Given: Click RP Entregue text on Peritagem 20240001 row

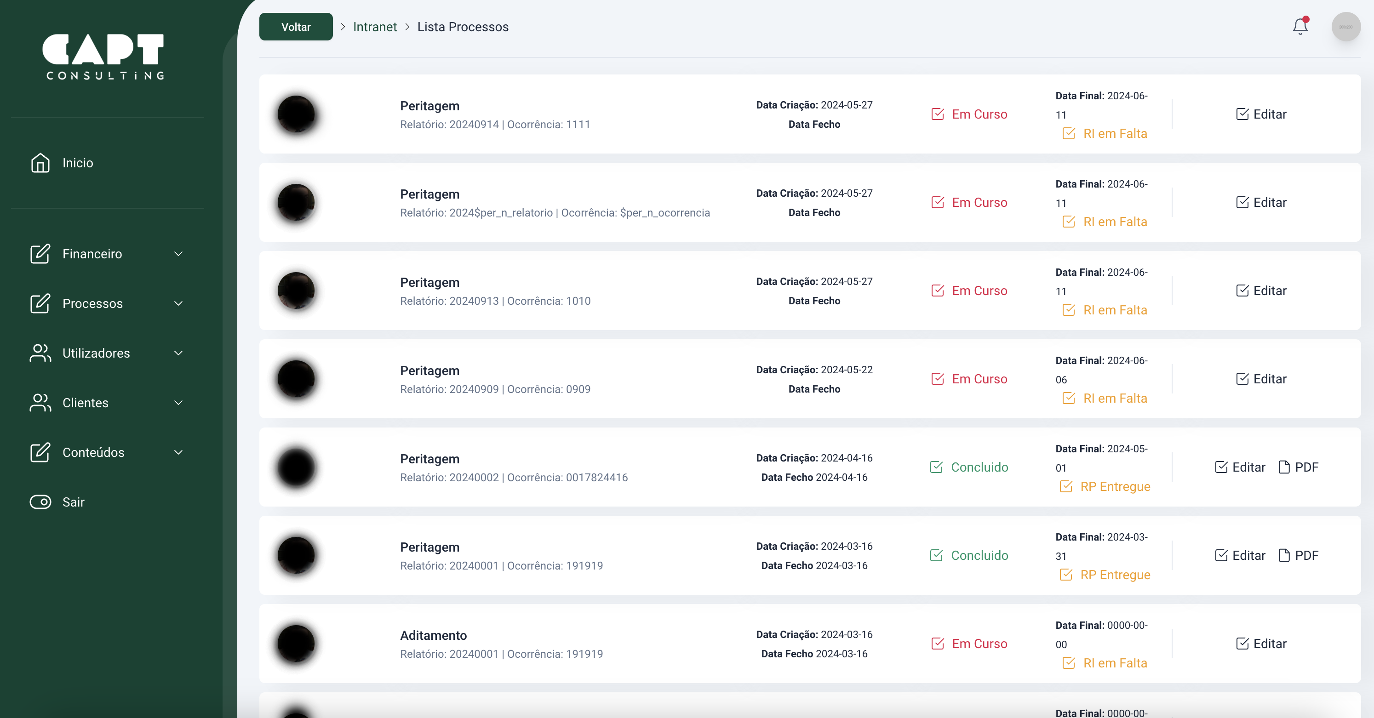Looking at the screenshot, I should pyautogui.click(x=1115, y=575).
